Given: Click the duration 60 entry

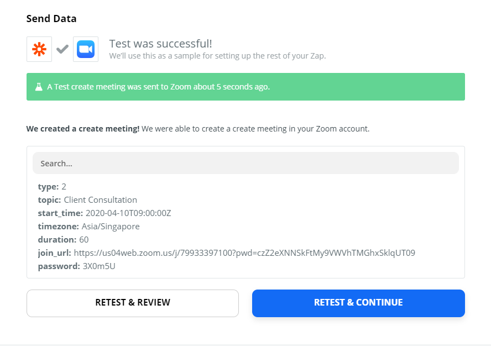Looking at the screenshot, I should 63,240.
